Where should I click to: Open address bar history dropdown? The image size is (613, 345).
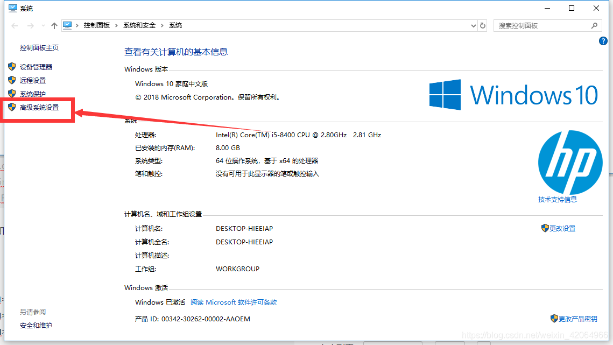[x=473, y=26]
